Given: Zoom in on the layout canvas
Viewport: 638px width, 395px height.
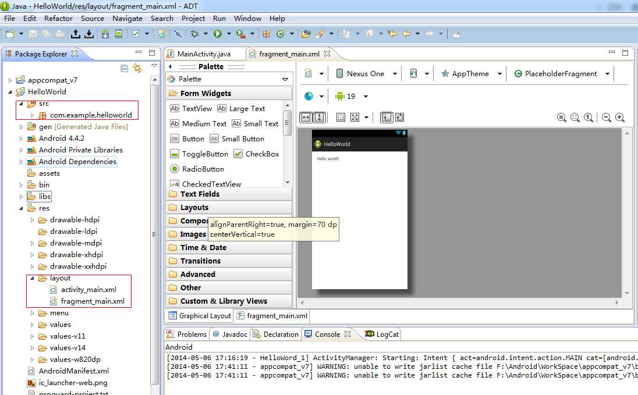Looking at the screenshot, I should point(620,118).
